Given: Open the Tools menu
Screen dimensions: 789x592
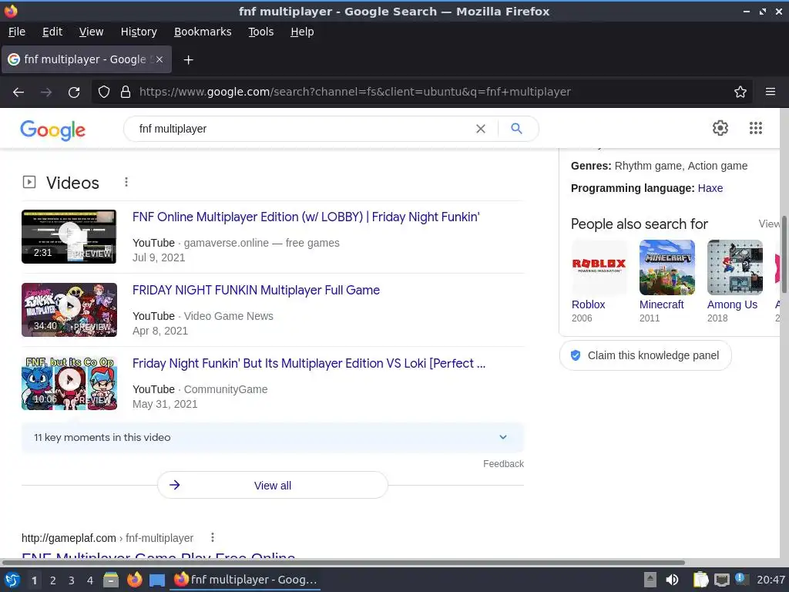Looking at the screenshot, I should pos(260,32).
